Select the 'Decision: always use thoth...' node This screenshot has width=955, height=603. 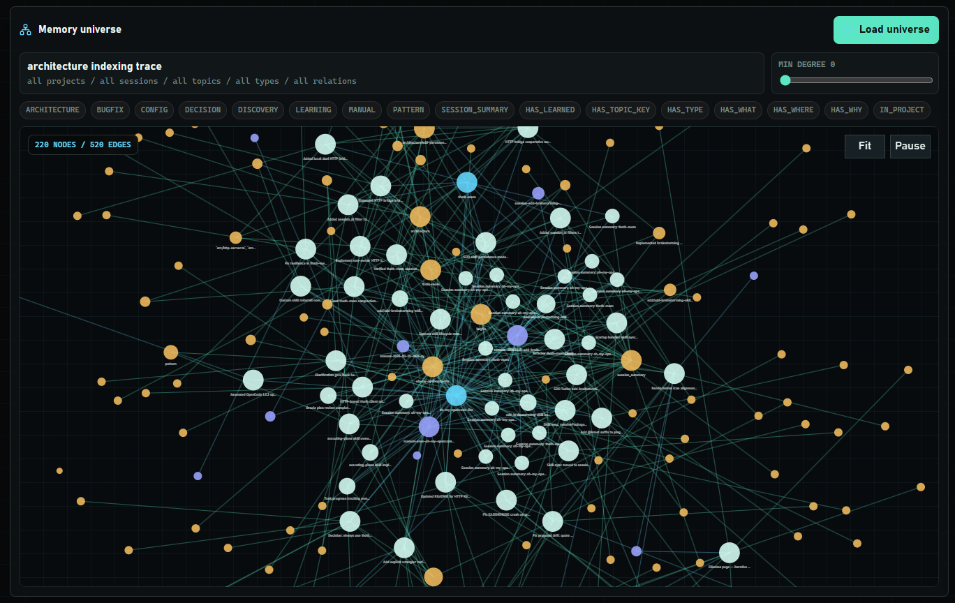(350, 521)
